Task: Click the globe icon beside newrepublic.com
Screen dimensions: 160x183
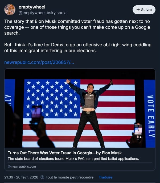Action: pyautogui.click(x=9, y=167)
